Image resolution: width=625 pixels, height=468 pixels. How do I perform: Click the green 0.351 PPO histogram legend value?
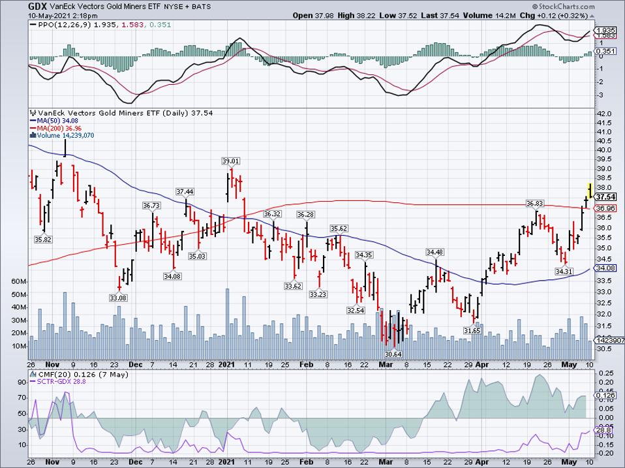click(x=160, y=25)
